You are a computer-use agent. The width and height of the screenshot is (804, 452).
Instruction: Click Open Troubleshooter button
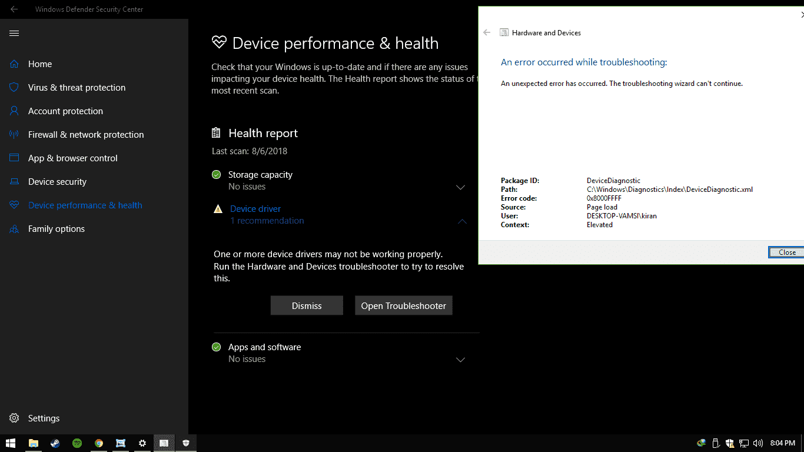coord(404,305)
